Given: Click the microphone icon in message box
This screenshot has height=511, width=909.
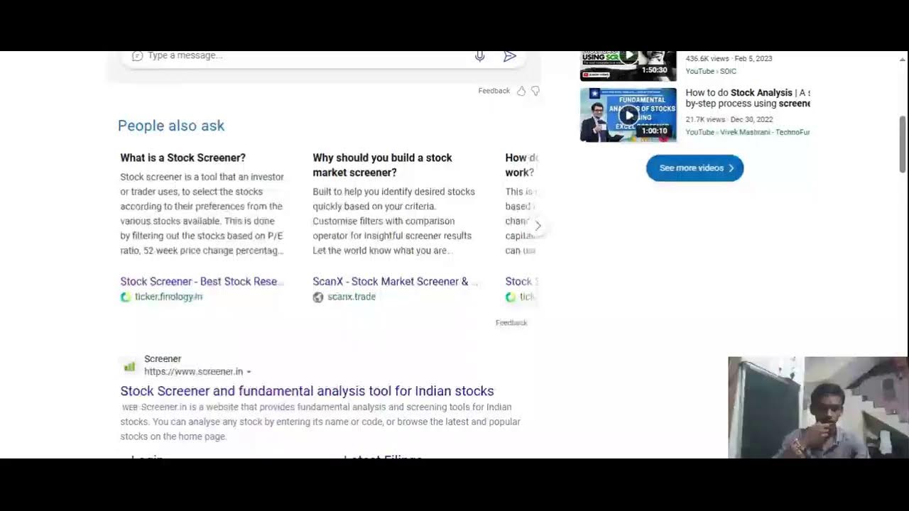Looking at the screenshot, I should coord(480,56).
